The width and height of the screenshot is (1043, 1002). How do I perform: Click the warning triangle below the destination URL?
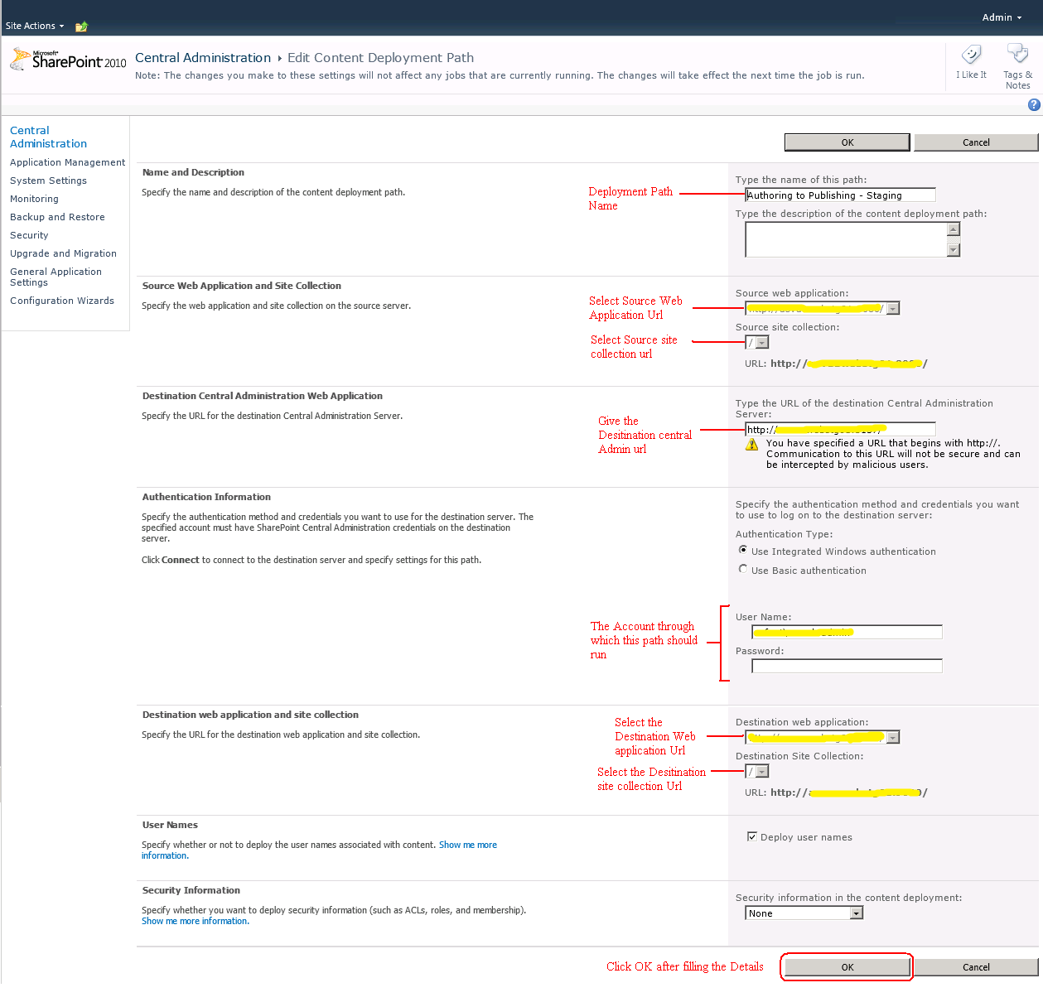(751, 444)
